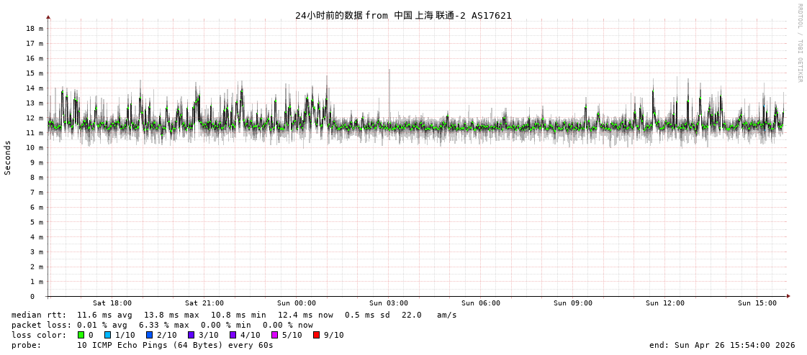Click the Sun 03:00 time axis label

389,303
